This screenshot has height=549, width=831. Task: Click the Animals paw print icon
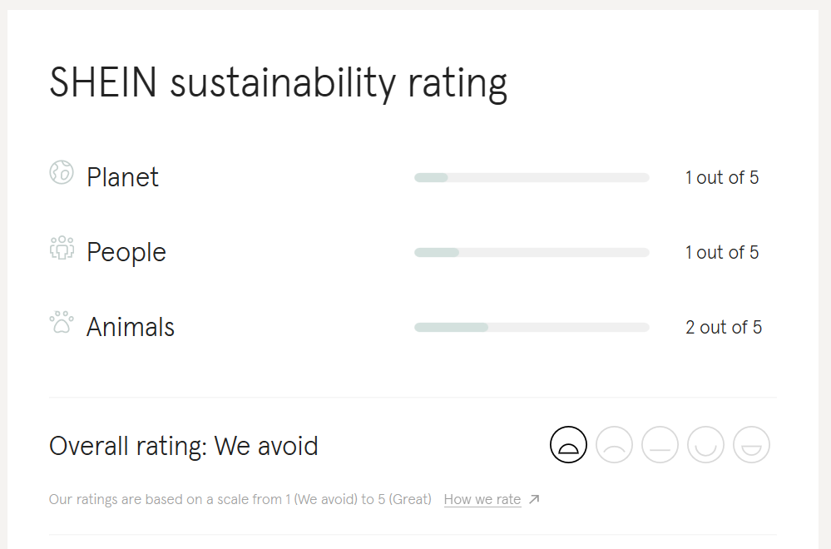[x=62, y=322]
